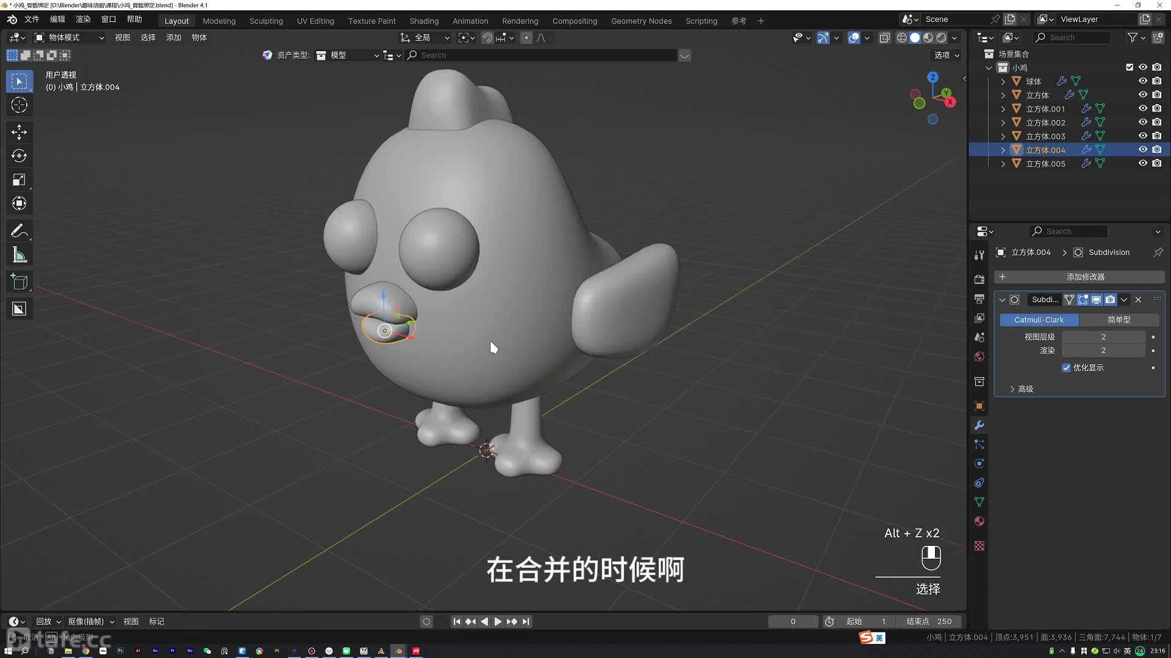
Task: Uncheck the 小鸡 collection checkbox
Action: pos(1130,68)
